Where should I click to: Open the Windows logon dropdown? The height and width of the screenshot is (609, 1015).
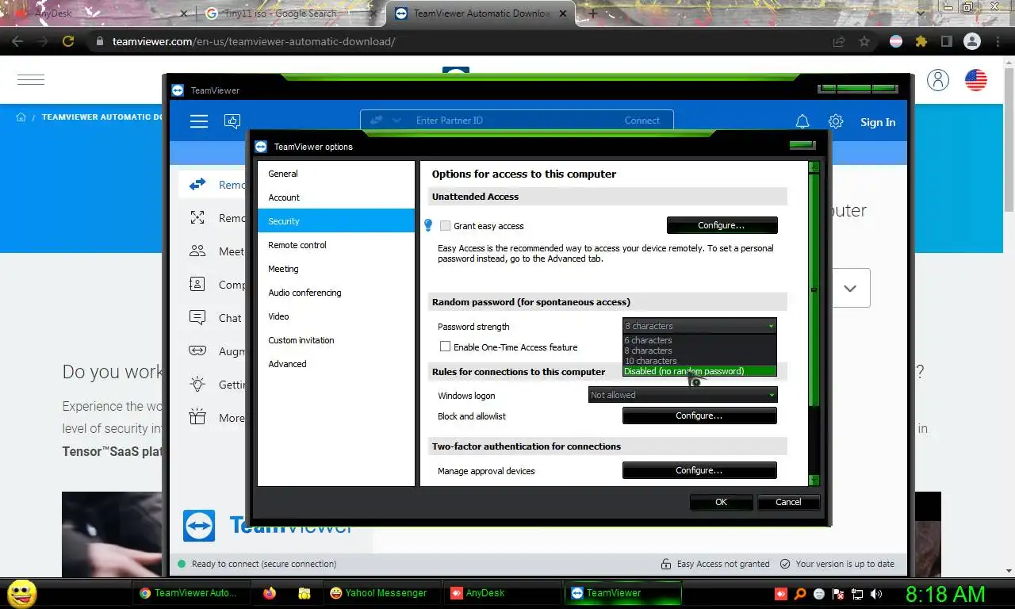pos(683,395)
